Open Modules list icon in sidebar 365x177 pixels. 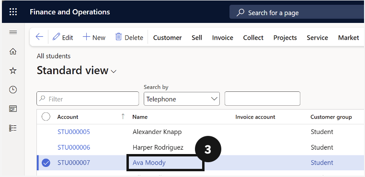click(x=13, y=128)
